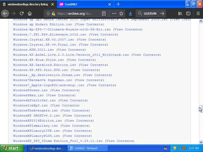The image size is (203, 152).
Task: Reload the current page
Action: [x=22, y=13]
